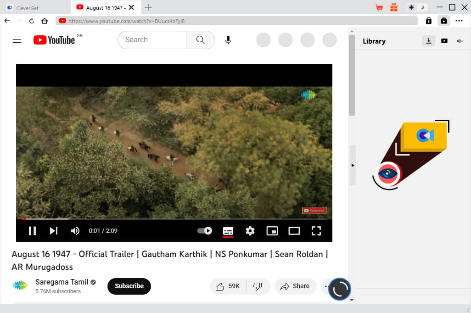Enable miniplayer mode
The height and width of the screenshot is (313, 471).
pyautogui.click(x=272, y=231)
